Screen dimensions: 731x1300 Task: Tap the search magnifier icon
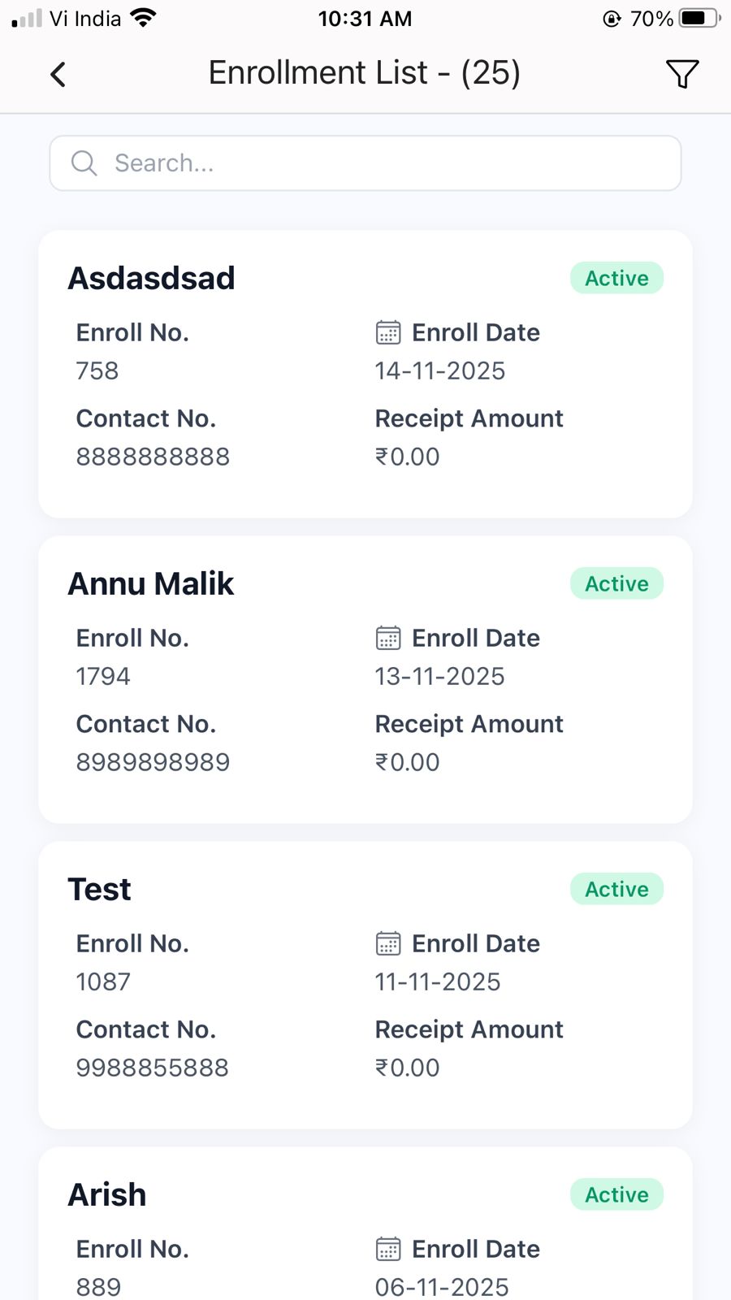[x=84, y=163]
